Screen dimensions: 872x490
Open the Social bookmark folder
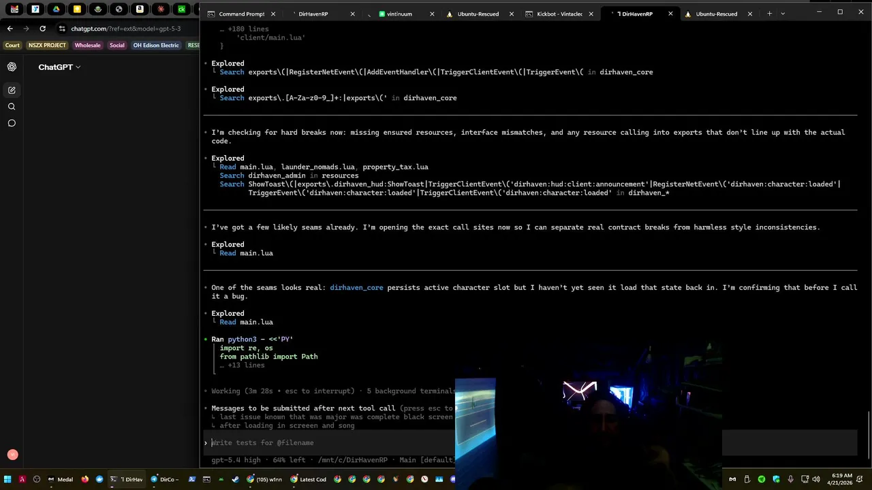point(117,45)
